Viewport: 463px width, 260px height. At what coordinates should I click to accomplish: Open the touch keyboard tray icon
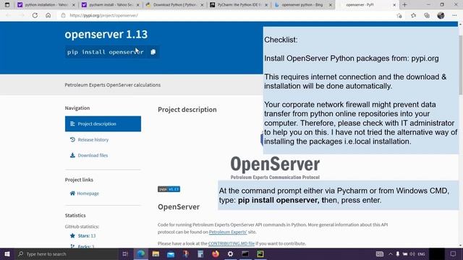point(379,253)
